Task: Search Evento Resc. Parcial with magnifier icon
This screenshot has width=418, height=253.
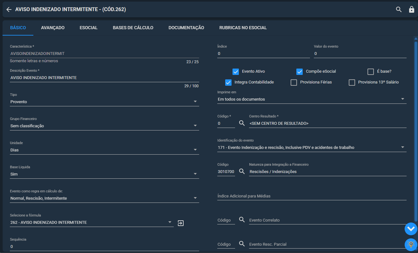Action: (242, 244)
